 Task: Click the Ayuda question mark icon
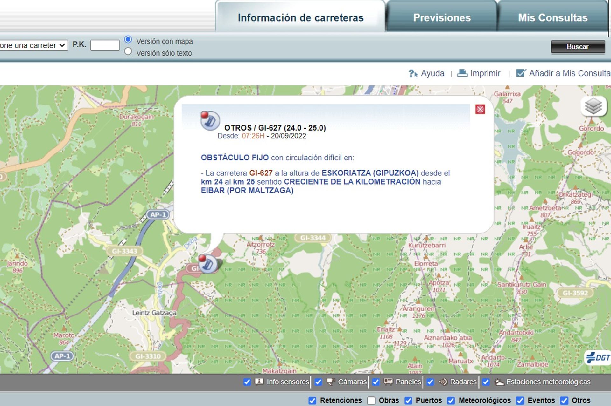[413, 73]
